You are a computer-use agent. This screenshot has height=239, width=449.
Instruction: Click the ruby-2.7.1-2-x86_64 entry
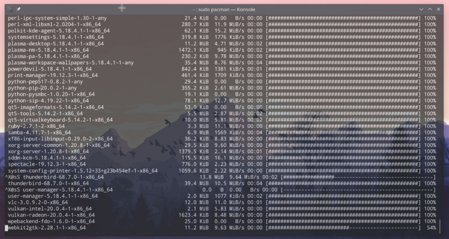36,126
